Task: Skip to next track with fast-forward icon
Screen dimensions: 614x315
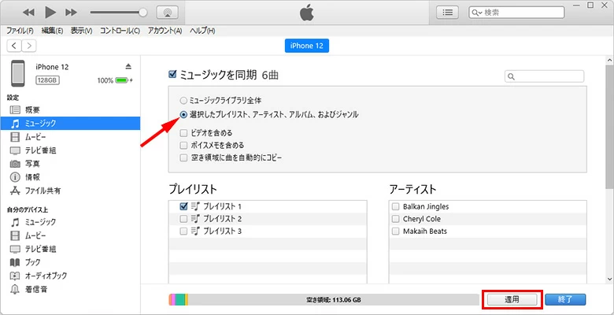Action: tap(72, 13)
